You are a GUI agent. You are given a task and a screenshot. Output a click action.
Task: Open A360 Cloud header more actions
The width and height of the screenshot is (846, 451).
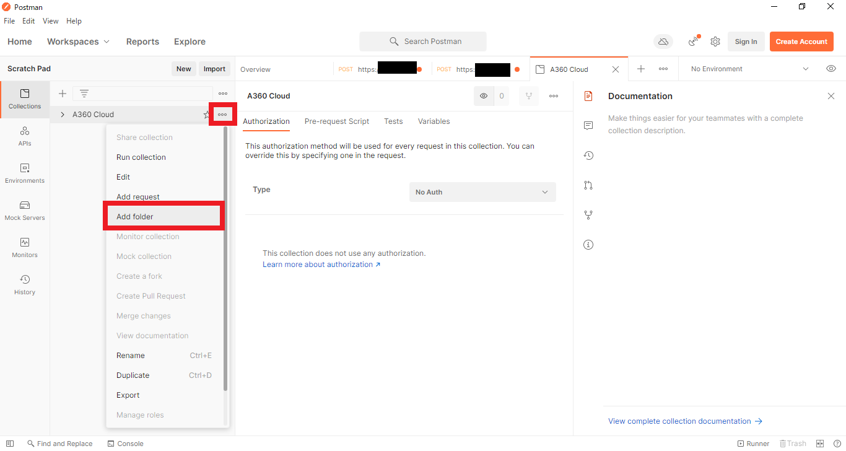click(554, 96)
